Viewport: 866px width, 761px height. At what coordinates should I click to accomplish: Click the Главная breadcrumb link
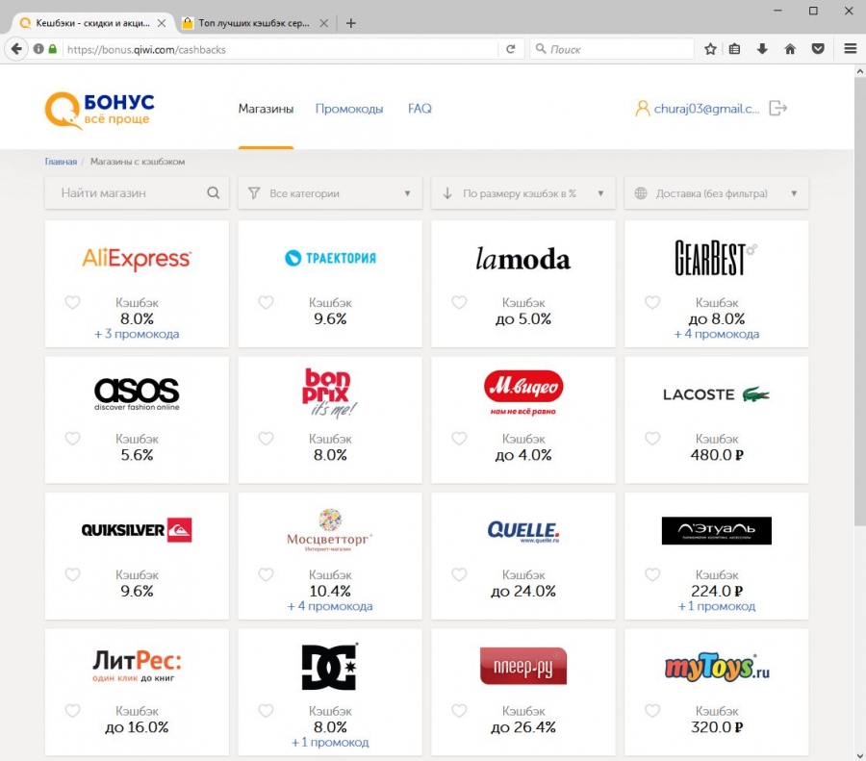pyautogui.click(x=61, y=162)
